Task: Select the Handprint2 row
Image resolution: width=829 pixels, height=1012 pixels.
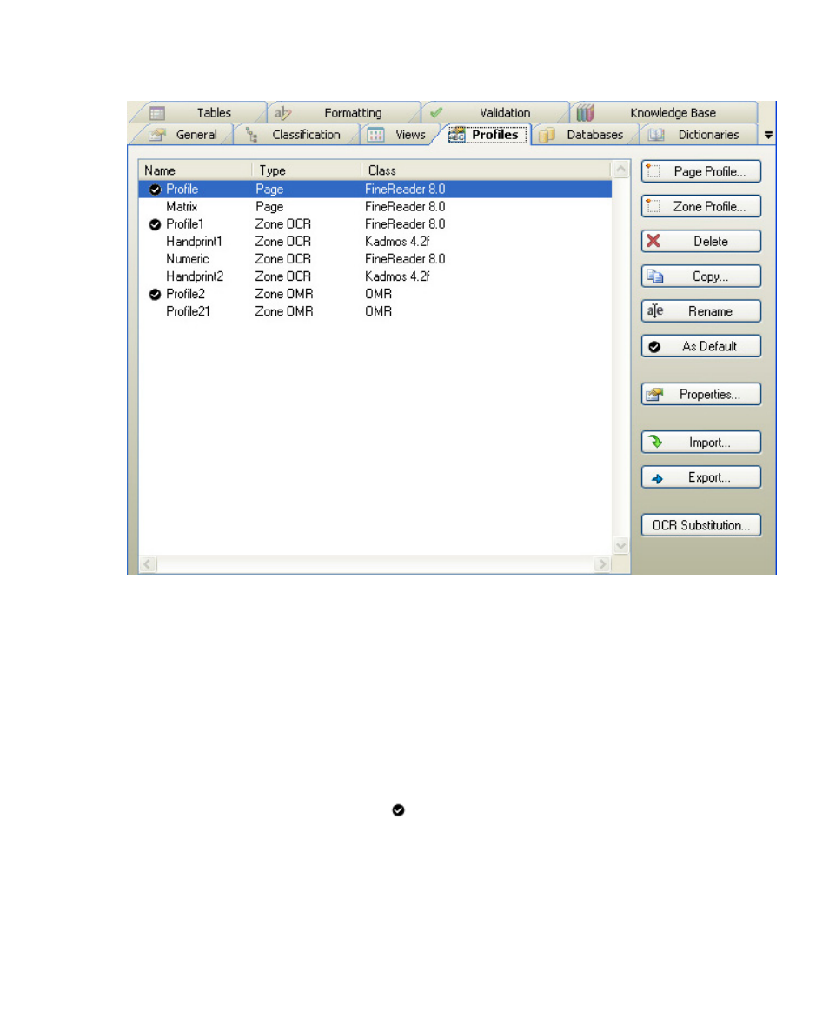Action: (375, 276)
